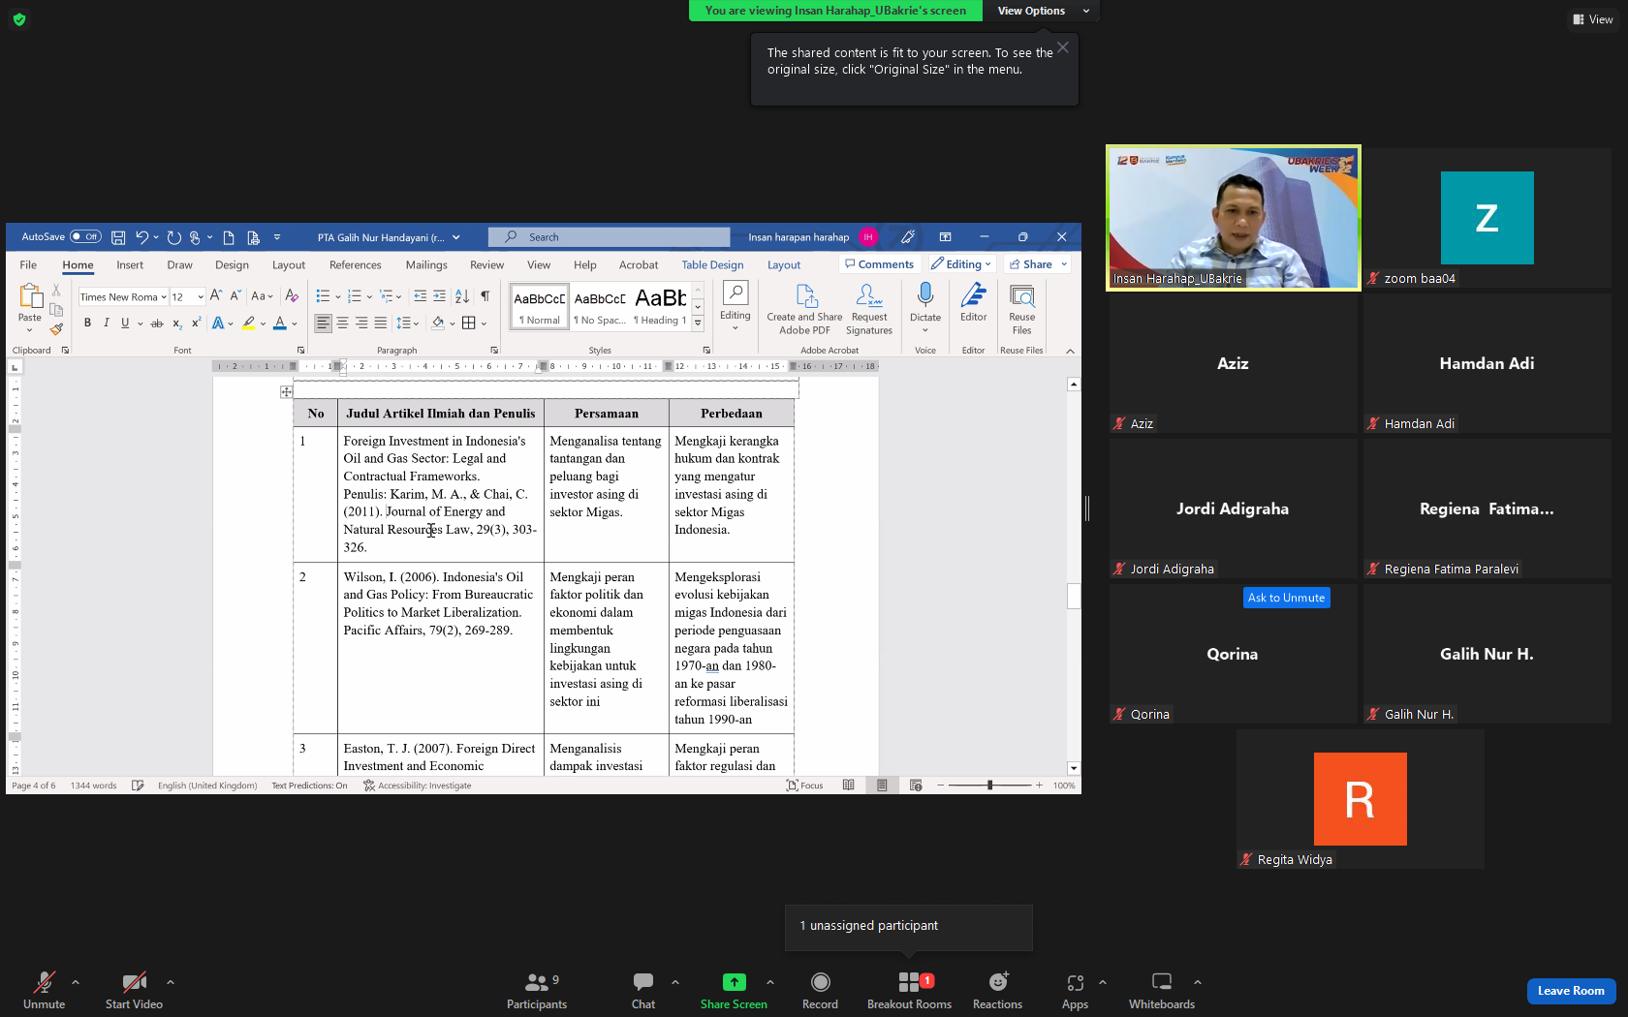The image size is (1628, 1017).
Task: Toggle the AutoSave switch in Word
Action: coord(85,236)
